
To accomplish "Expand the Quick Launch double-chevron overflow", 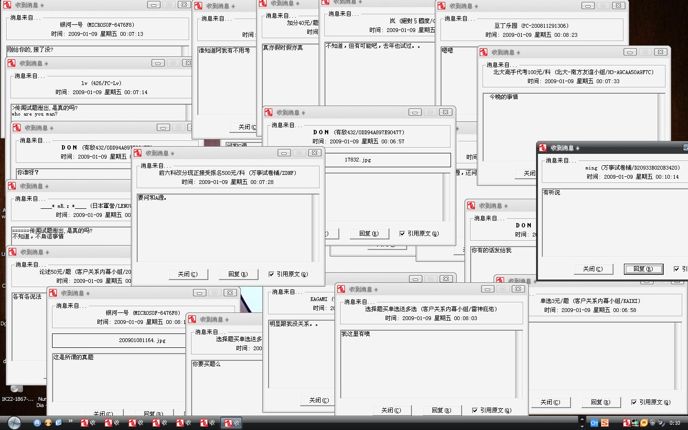I will (x=71, y=421).
